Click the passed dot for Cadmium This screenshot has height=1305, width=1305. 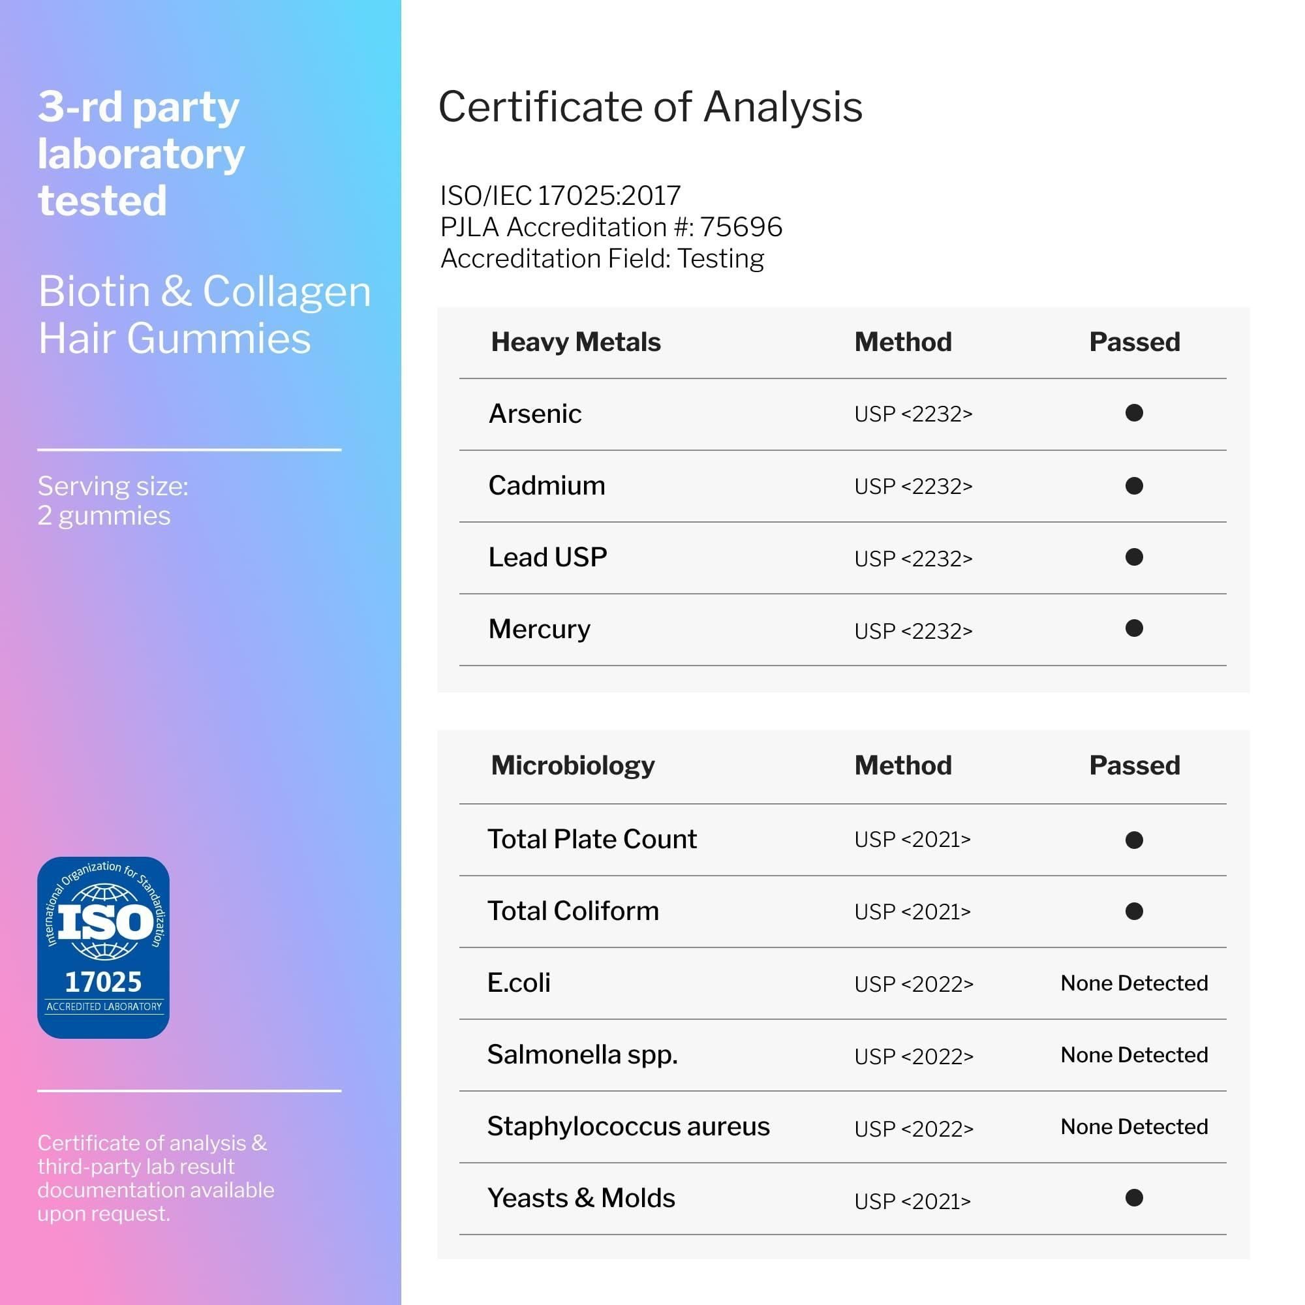click(1134, 485)
